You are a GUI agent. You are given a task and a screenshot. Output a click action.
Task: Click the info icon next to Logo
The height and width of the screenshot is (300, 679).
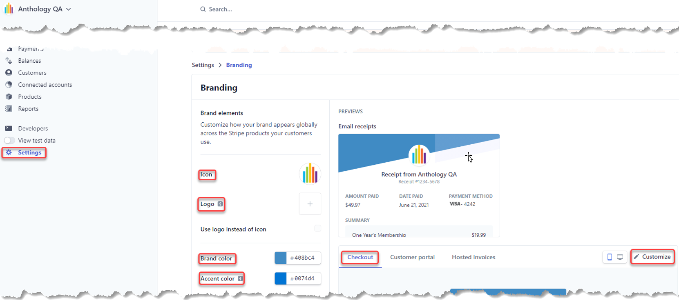coord(220,204)
